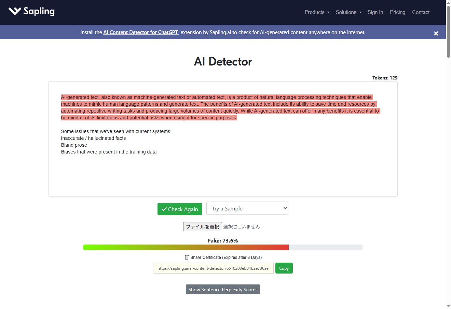Viewport: 451px width, 309px height.
Task: Click the scrollbar down arrow
Action: coord(448,306)
